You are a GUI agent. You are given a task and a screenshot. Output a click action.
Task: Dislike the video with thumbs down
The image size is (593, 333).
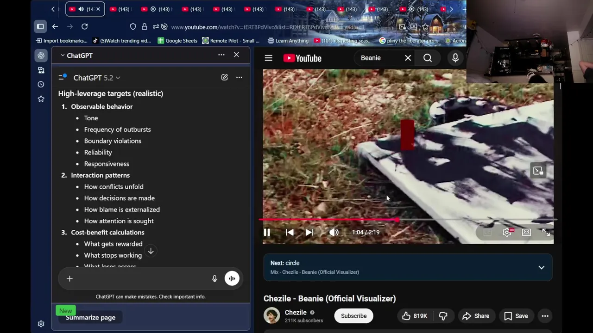click(443, 316)
